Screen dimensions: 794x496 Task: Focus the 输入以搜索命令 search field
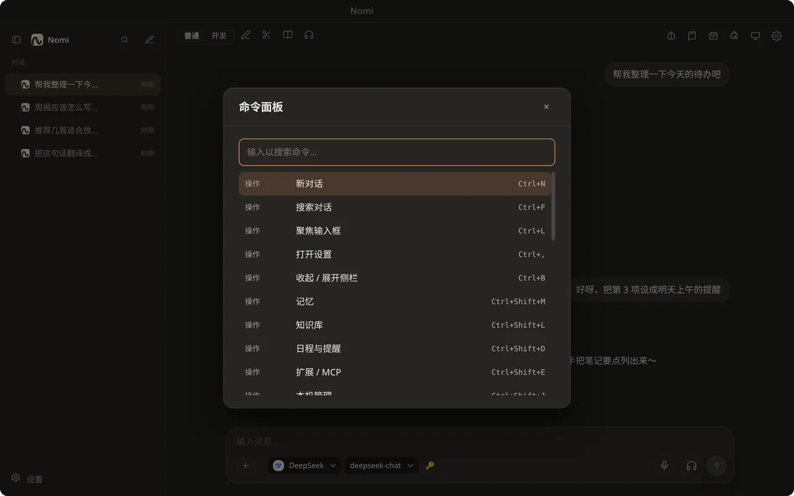pos(397,152)
